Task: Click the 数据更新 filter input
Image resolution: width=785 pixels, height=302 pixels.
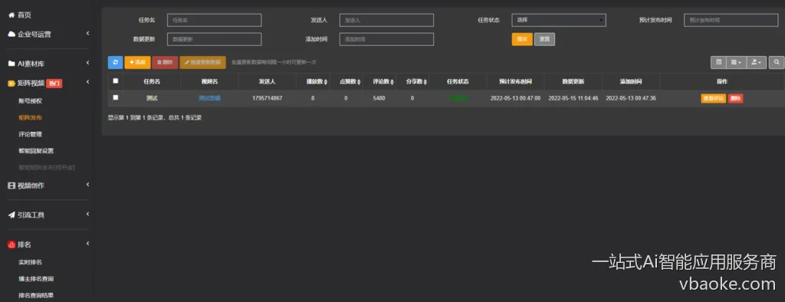Action: (215, 39)
